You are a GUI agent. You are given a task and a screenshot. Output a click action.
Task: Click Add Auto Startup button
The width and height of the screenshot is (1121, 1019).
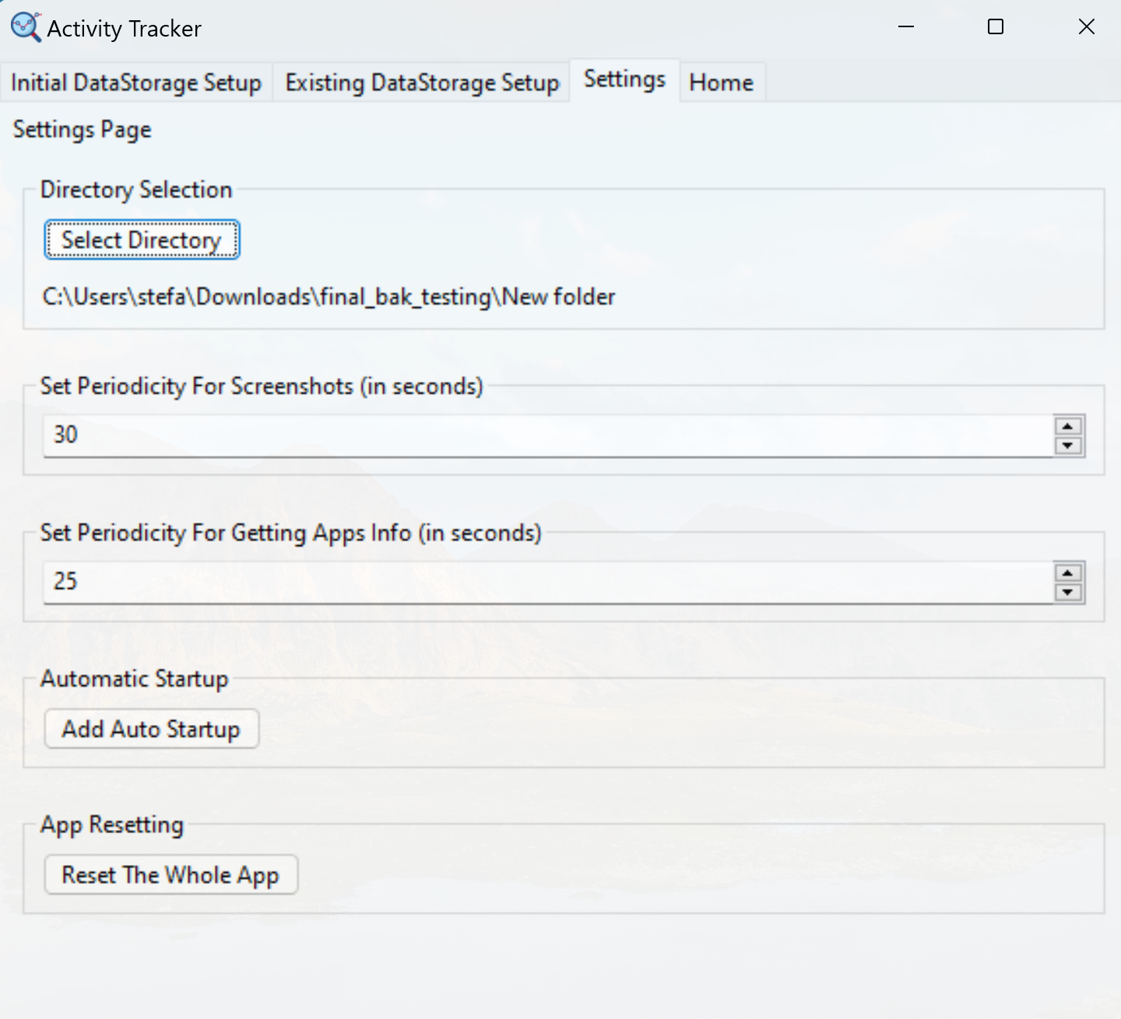coord(151,729)
